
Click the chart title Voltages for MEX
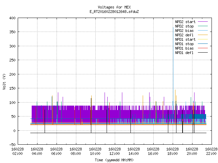(x=114, y=7)
